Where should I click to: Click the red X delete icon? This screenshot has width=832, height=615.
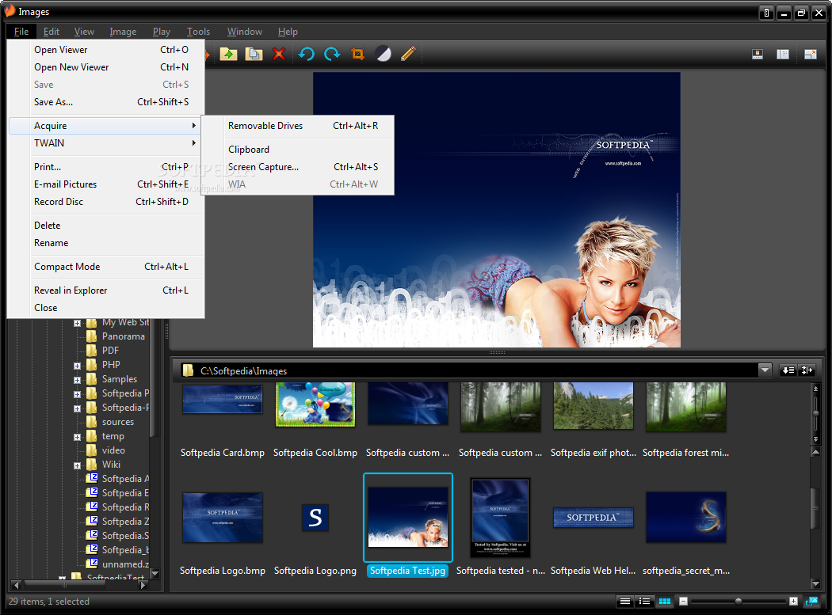coord(279,54)
